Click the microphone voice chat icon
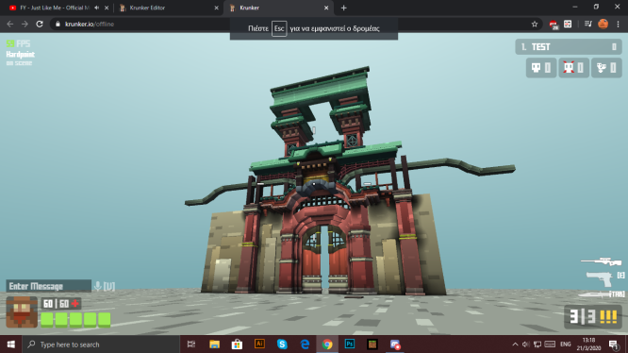The image size is (628, 353). (x=97, y=286)
